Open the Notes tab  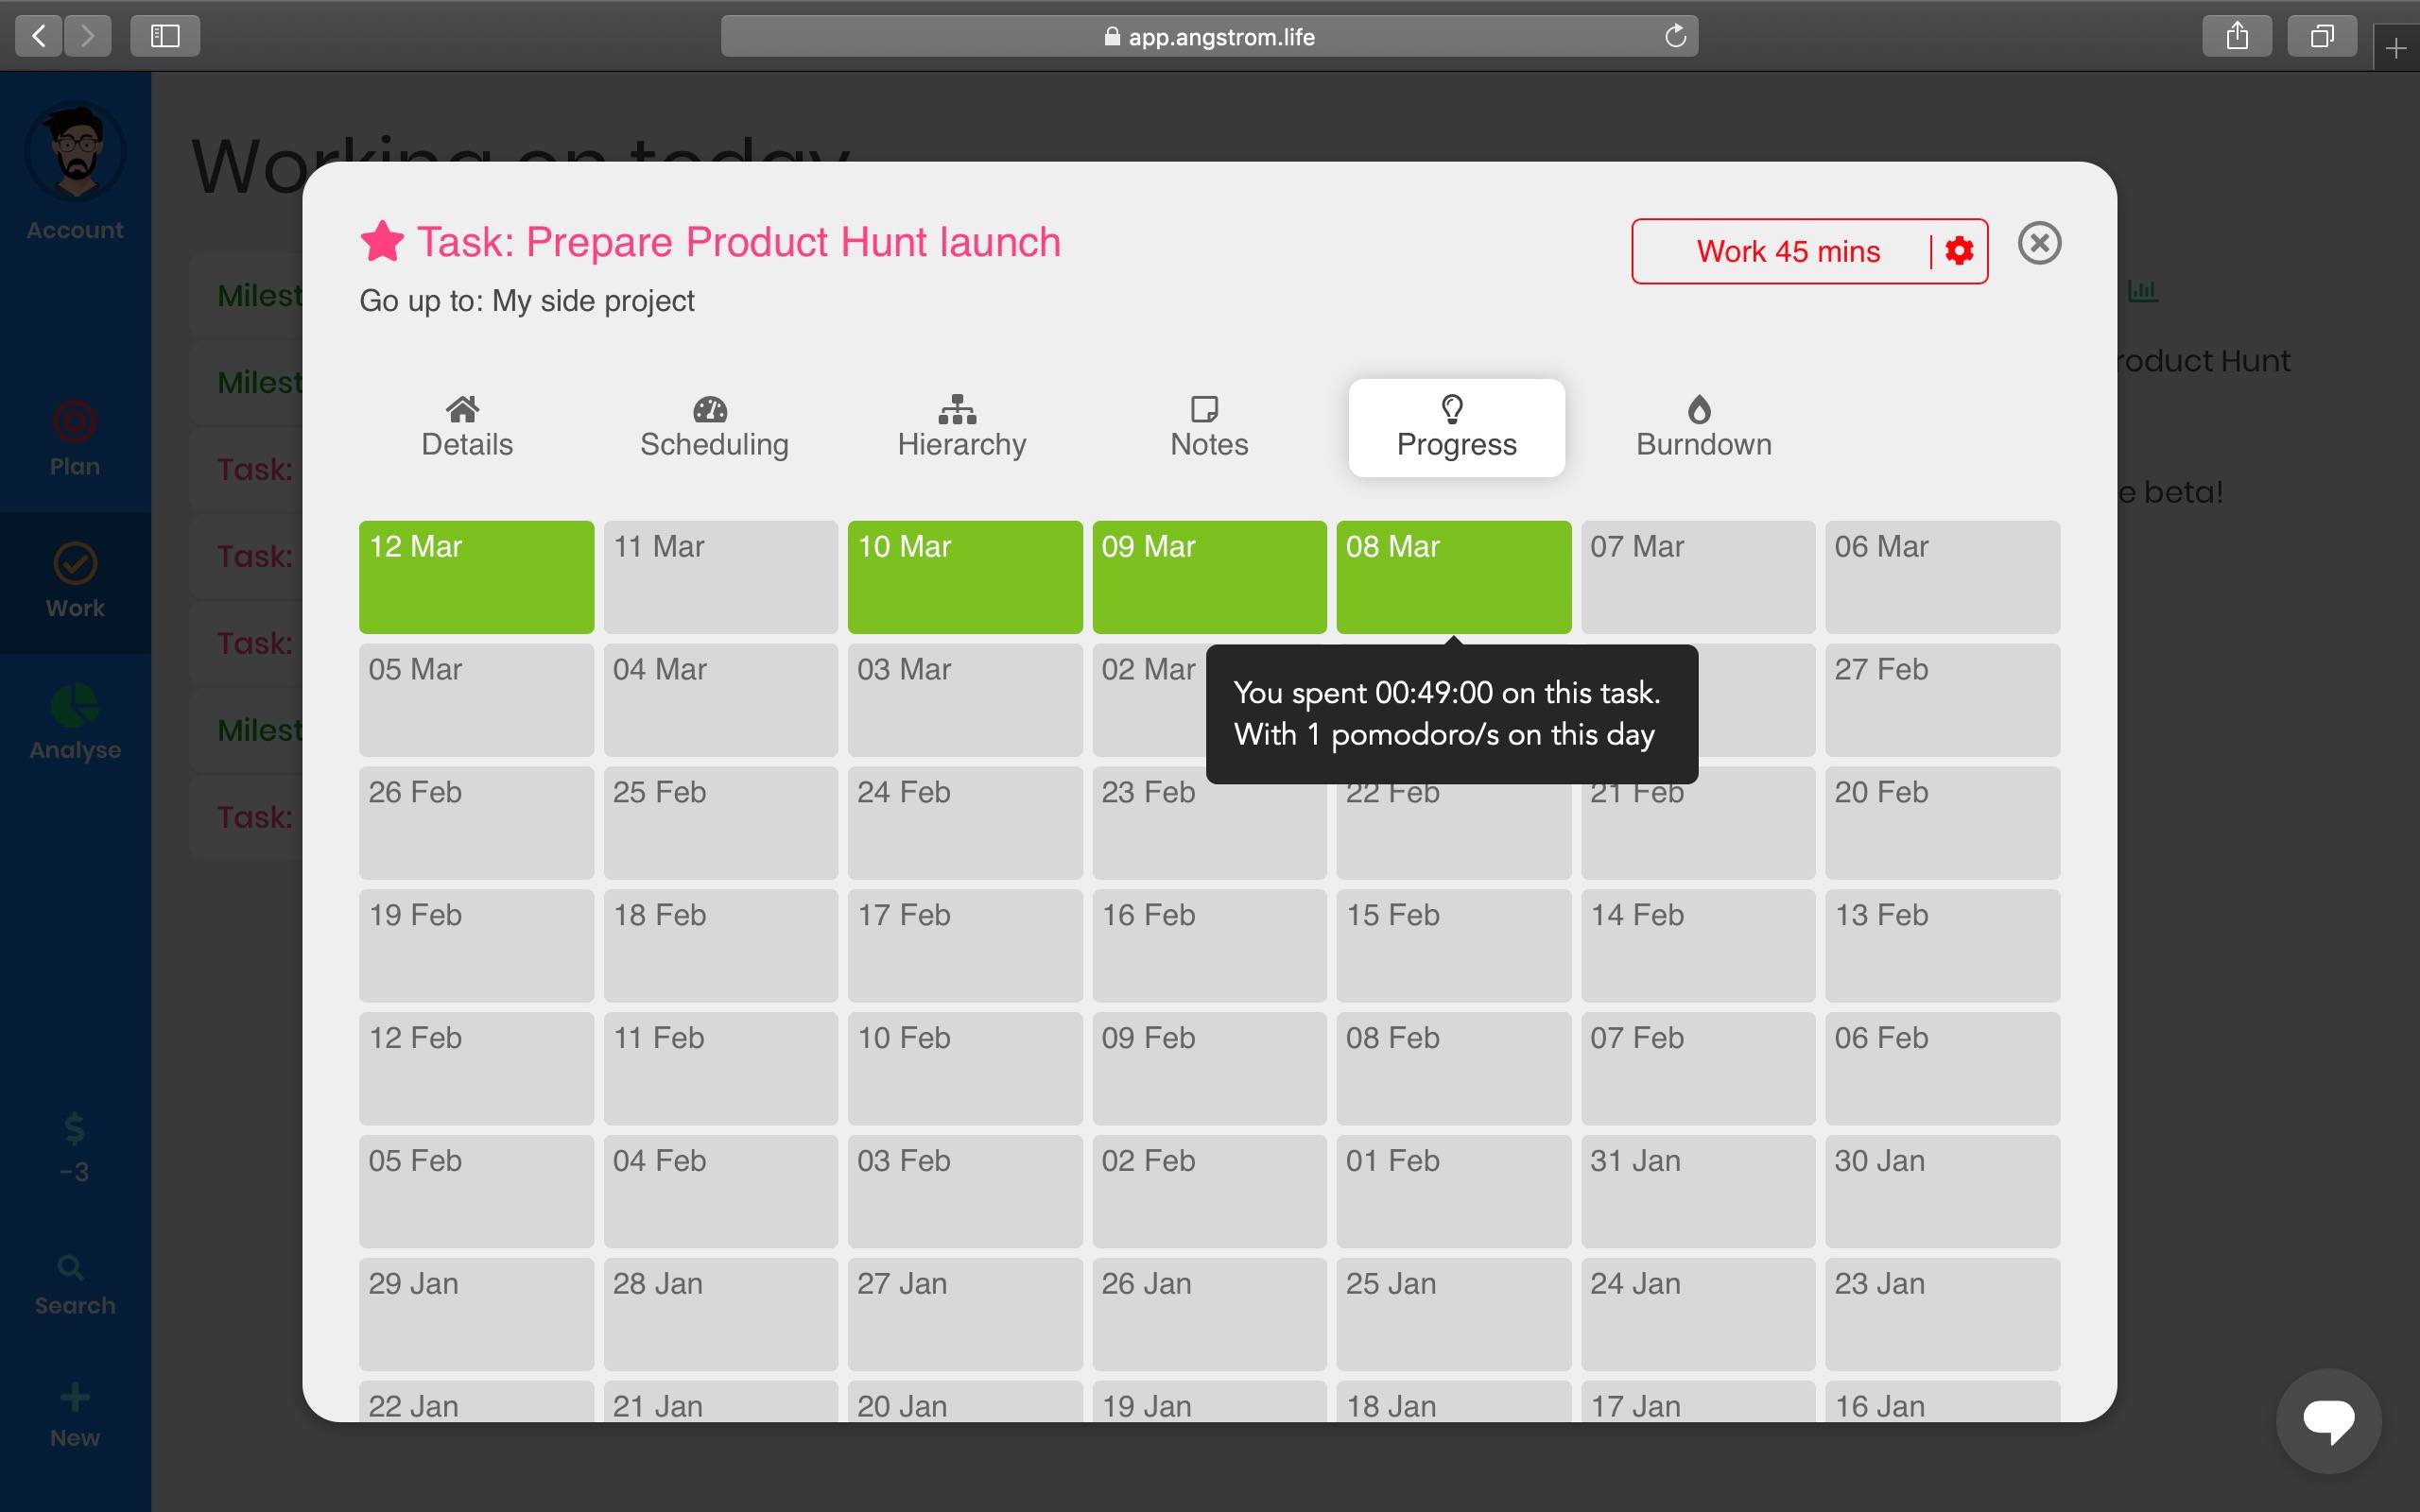click(1208, 428)
